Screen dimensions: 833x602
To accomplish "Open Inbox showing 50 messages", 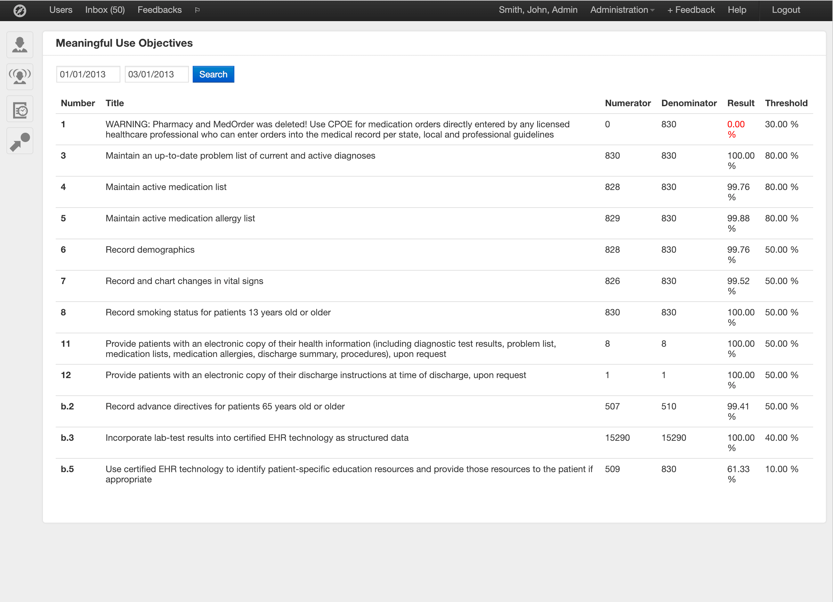I will (x=105, y=10).
